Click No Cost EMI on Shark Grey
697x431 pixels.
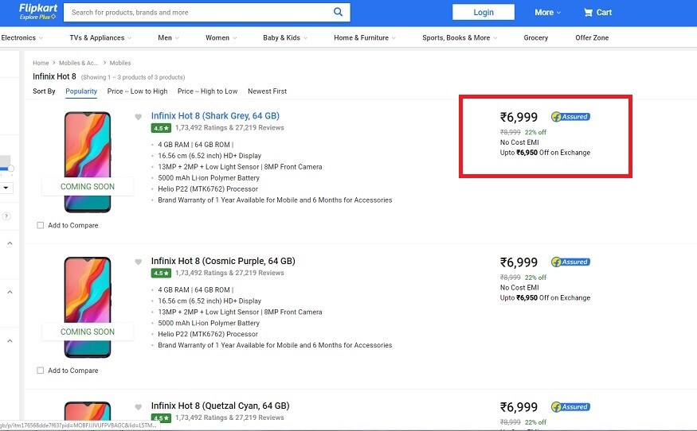point(519,142)
